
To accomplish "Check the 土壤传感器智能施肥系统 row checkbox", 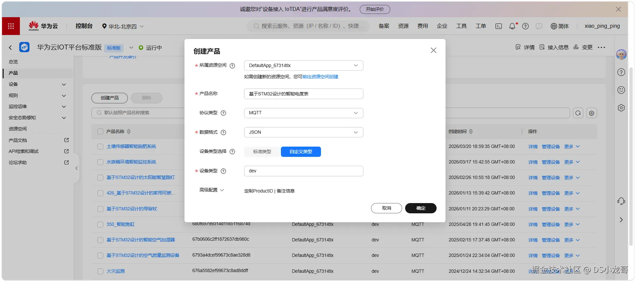I will point(100,147).
